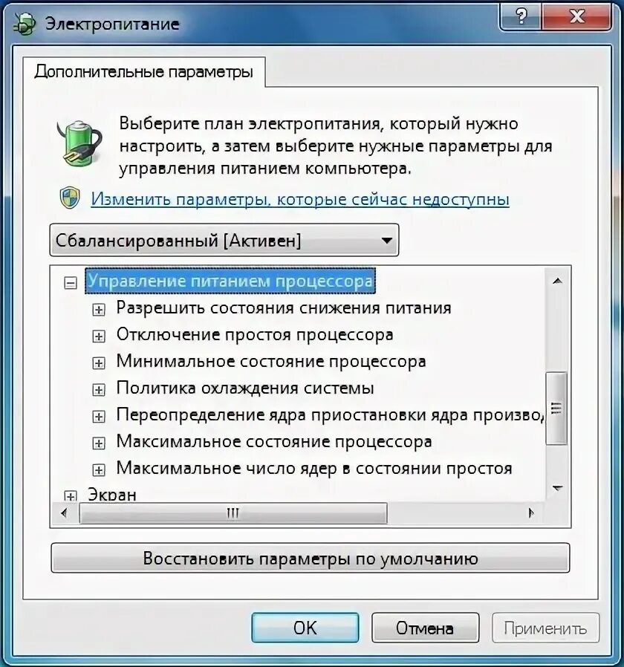Screen dimensions: 624x667
Task: Click the battery power plan icon
Action: pyautogui.click(x=79, y=143)
